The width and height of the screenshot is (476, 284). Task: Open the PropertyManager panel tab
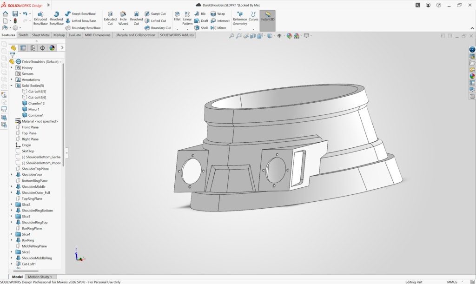pos(23,48)
